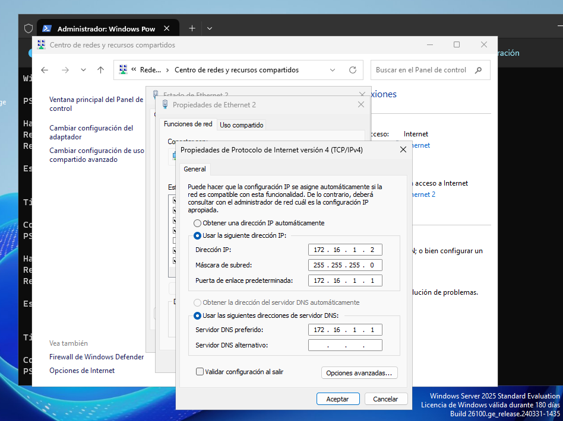This screenshot has height=421, width=563.
Task: Close the Propiedades de Ethernet 2 window
Action: pos(361,104)
